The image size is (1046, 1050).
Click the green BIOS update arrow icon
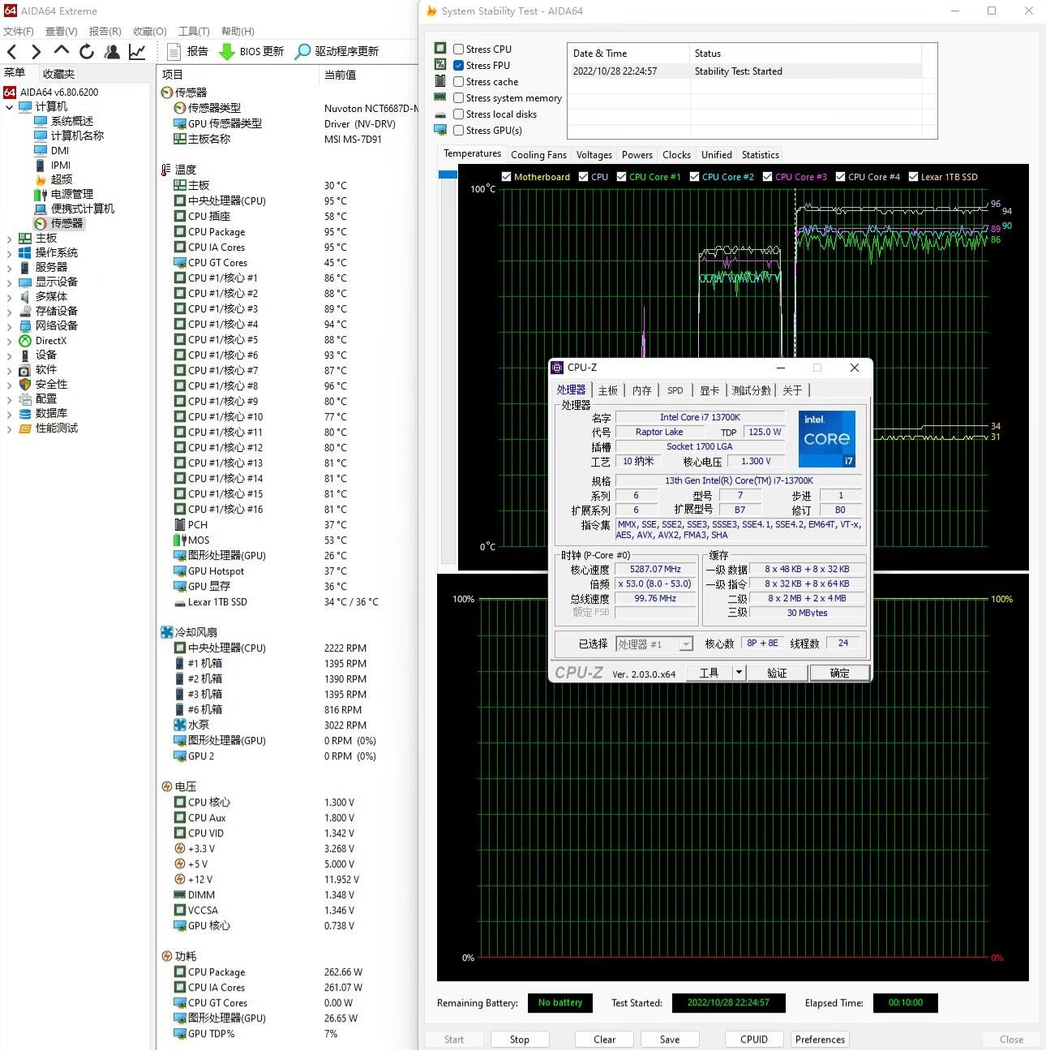coord(227,52)
